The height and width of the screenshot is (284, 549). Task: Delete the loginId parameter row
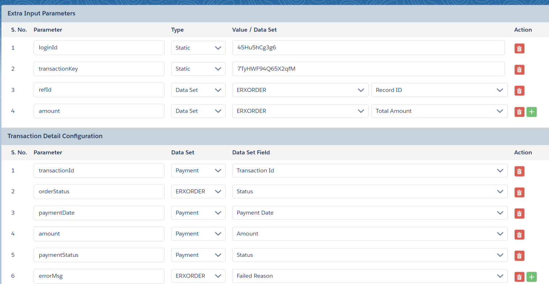[x=519, y=48]
